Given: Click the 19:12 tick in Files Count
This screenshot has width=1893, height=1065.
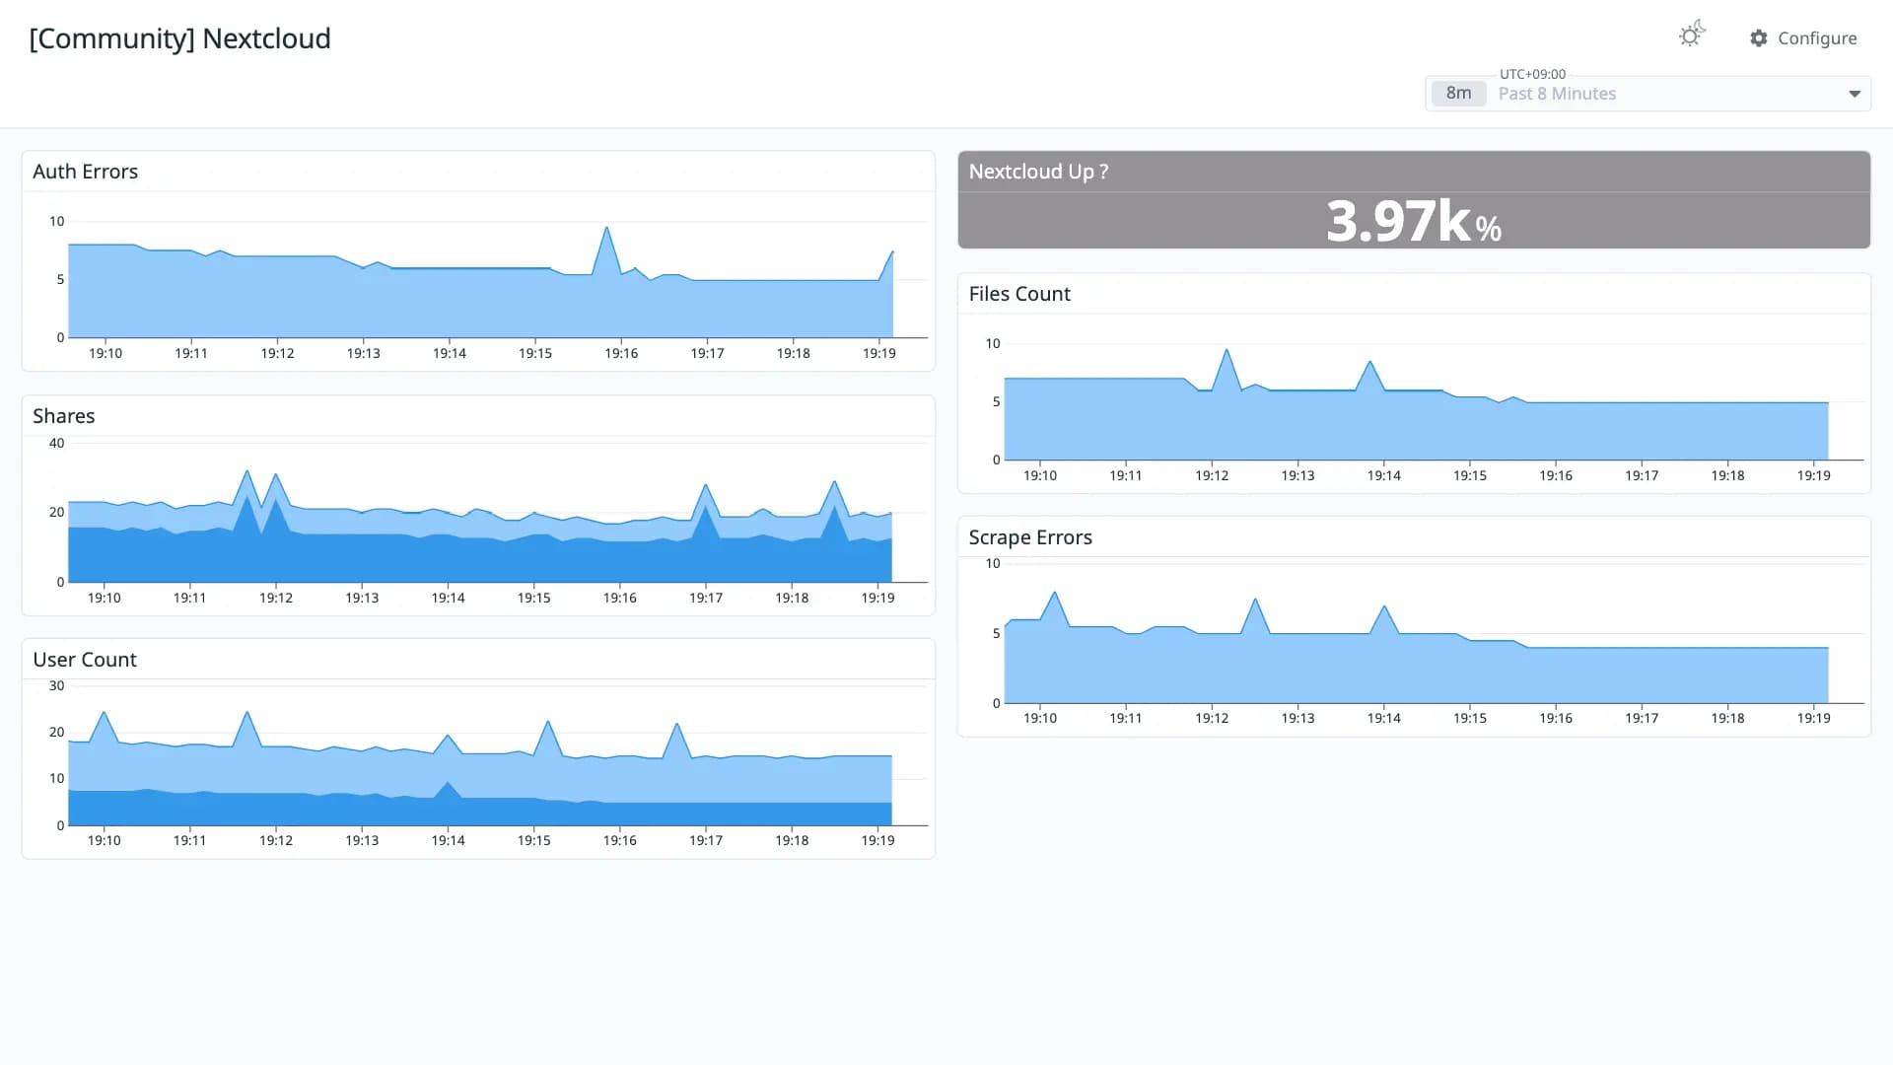Looking at the screenshot, I should 1212,476.
